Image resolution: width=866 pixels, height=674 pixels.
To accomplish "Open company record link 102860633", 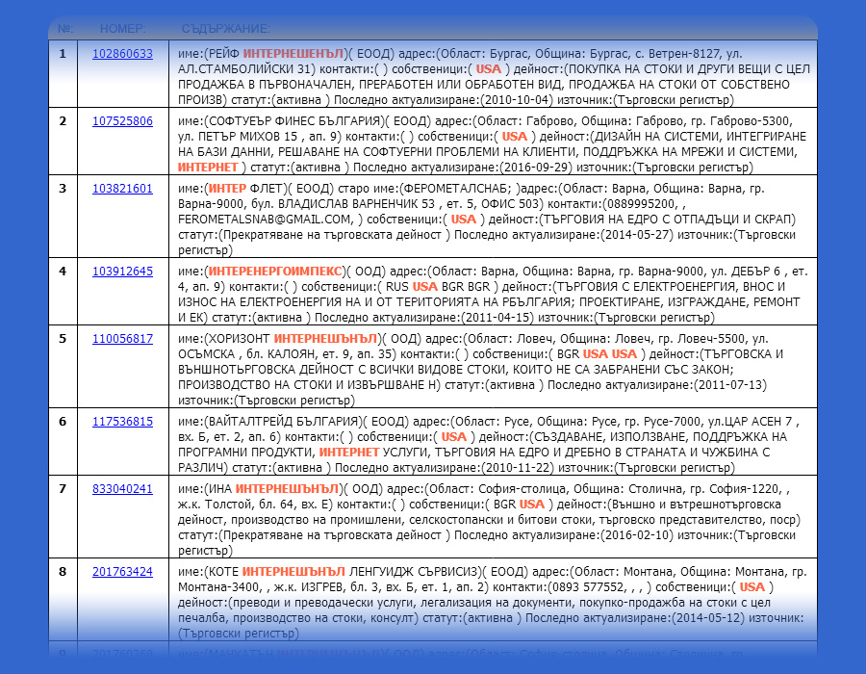I will 122,54.
